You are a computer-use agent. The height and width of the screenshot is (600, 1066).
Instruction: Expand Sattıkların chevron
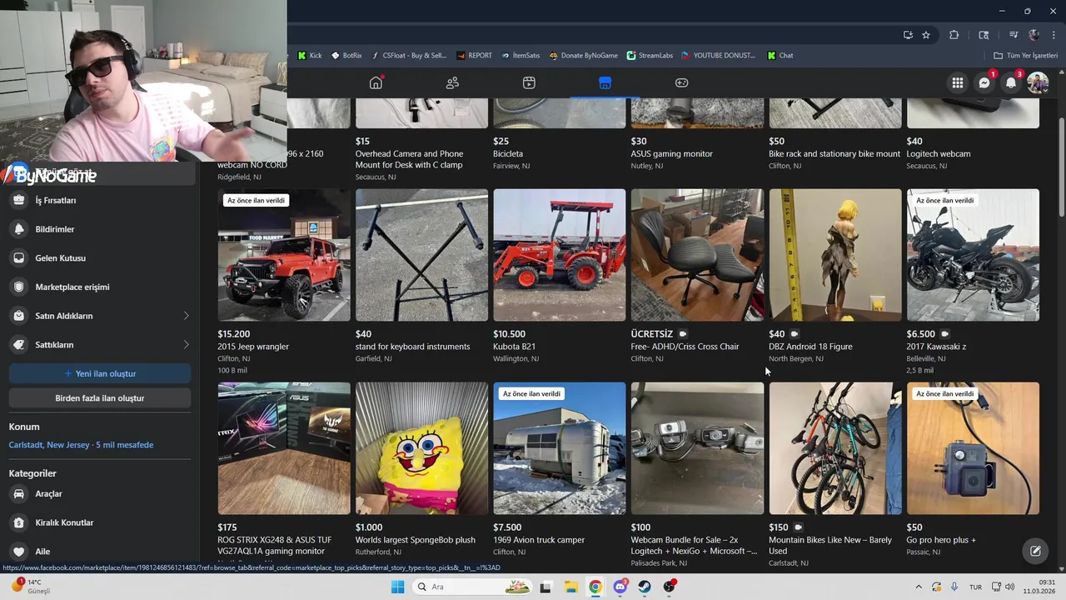click(x=186, y=345)
